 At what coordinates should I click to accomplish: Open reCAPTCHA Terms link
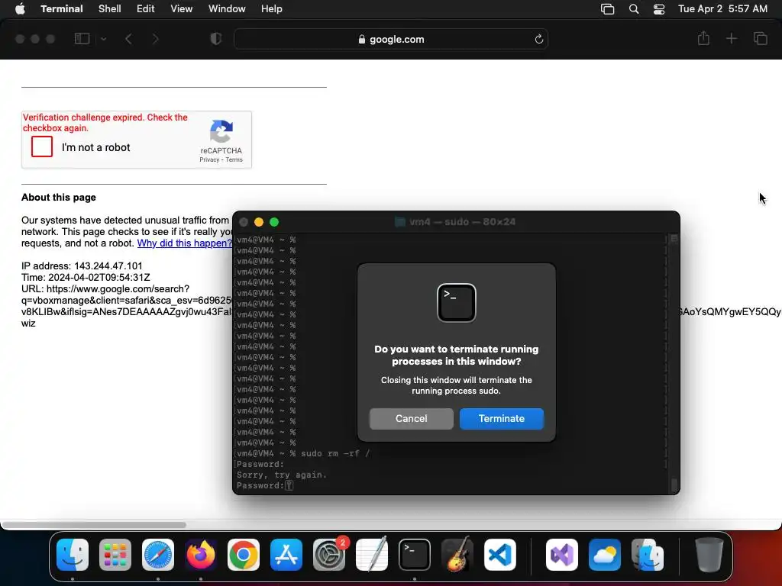[x=234, y=160]
